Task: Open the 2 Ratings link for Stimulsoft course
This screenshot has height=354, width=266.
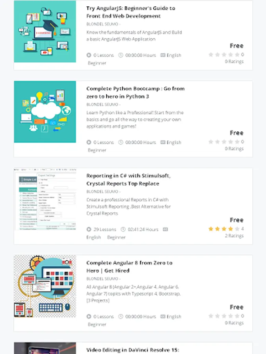Action: [234, 236]
